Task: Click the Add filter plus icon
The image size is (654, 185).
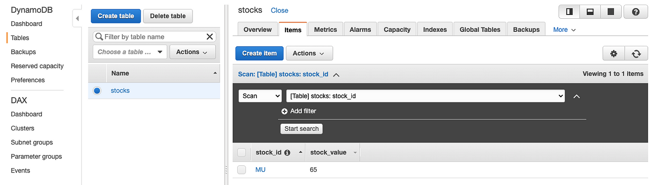Action: (x=284, y=111)
